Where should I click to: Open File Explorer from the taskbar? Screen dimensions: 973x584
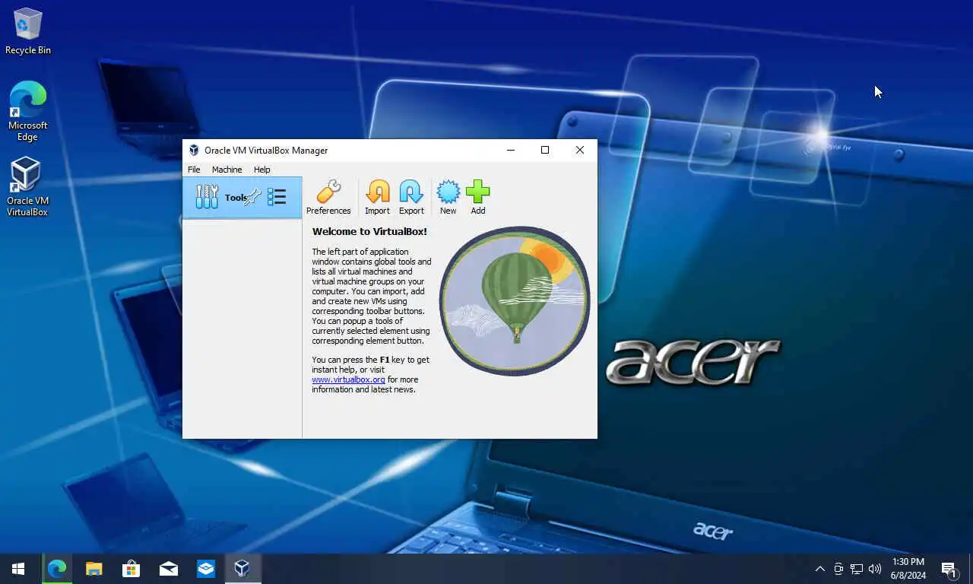point(93,569)
